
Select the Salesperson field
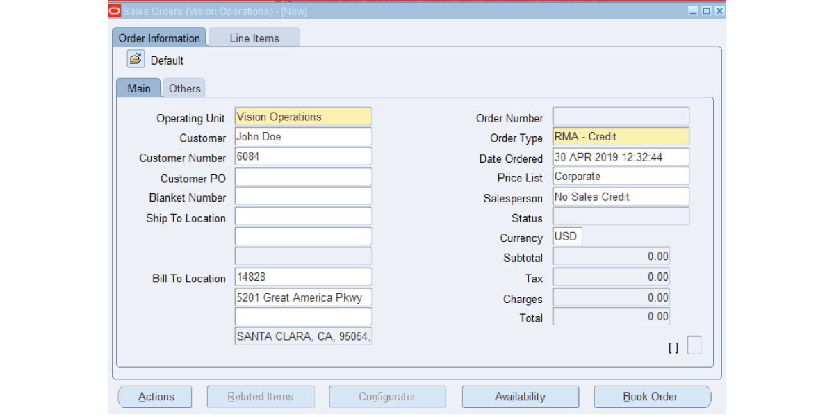coord(621,197)
